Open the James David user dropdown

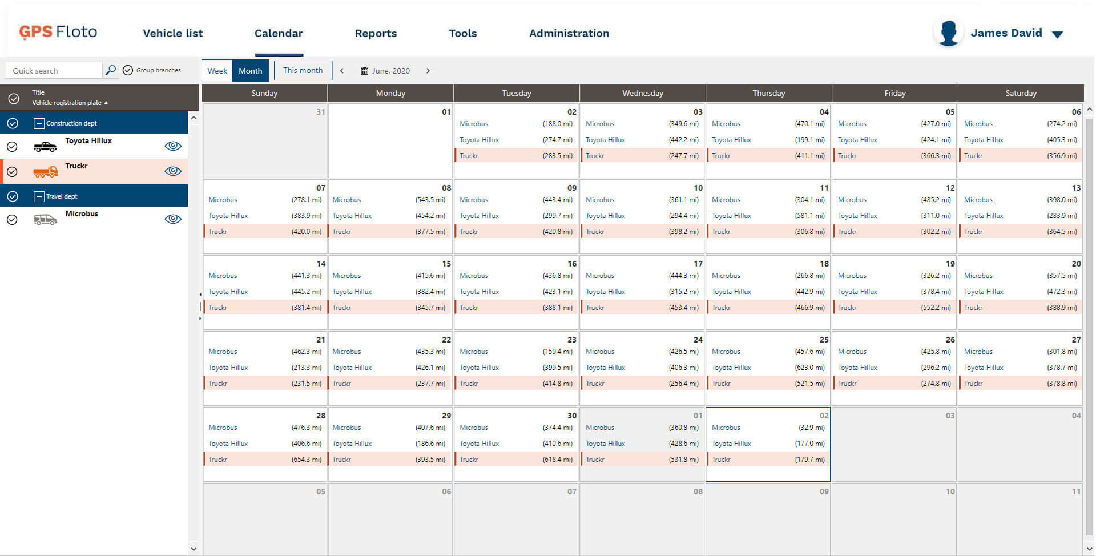(1057, 34)
